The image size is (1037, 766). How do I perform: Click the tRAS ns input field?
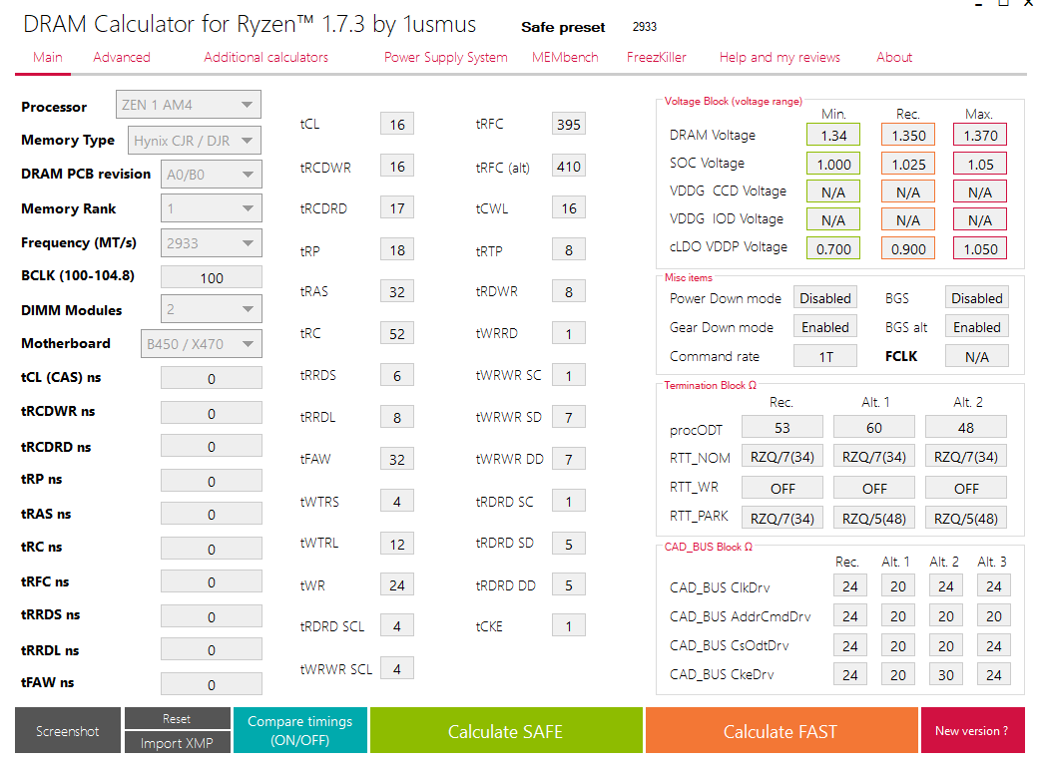click(211, 514)
